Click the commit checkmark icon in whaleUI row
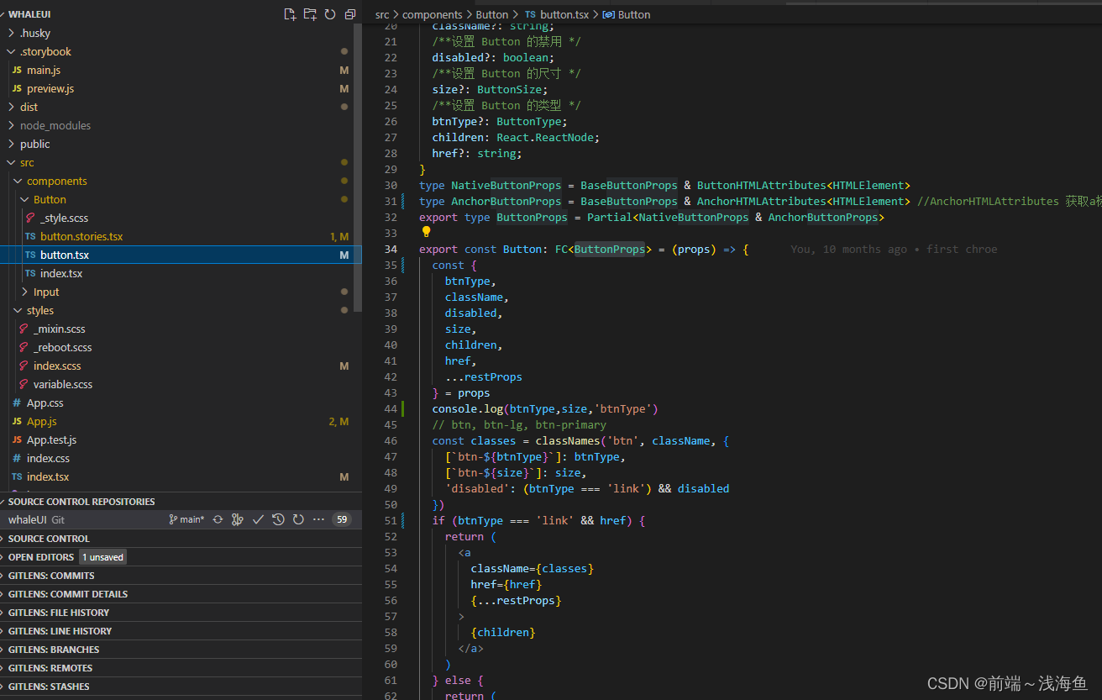The image size is (1102, 700). click(x=258, y=519)
